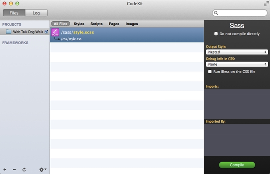Screen dimensions: 270x174
Task: Zoom the CodeKit window with green button
Action: tap(17, 3)
